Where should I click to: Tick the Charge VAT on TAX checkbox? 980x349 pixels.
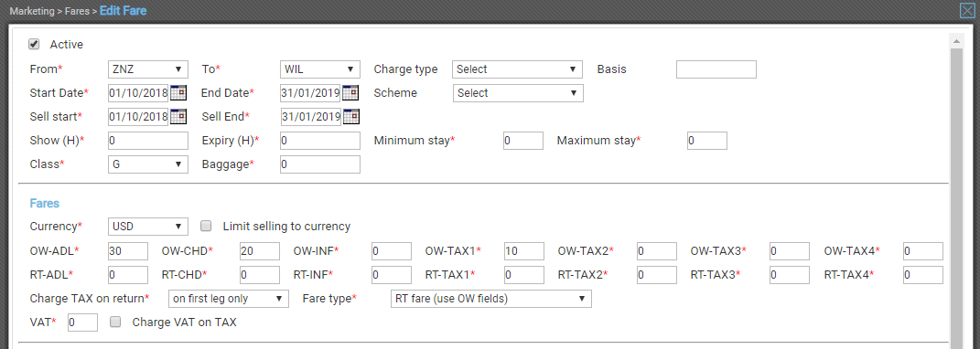(x=115, y=323)
